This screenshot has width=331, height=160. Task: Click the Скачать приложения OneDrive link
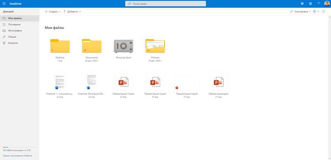pos(17,156)
